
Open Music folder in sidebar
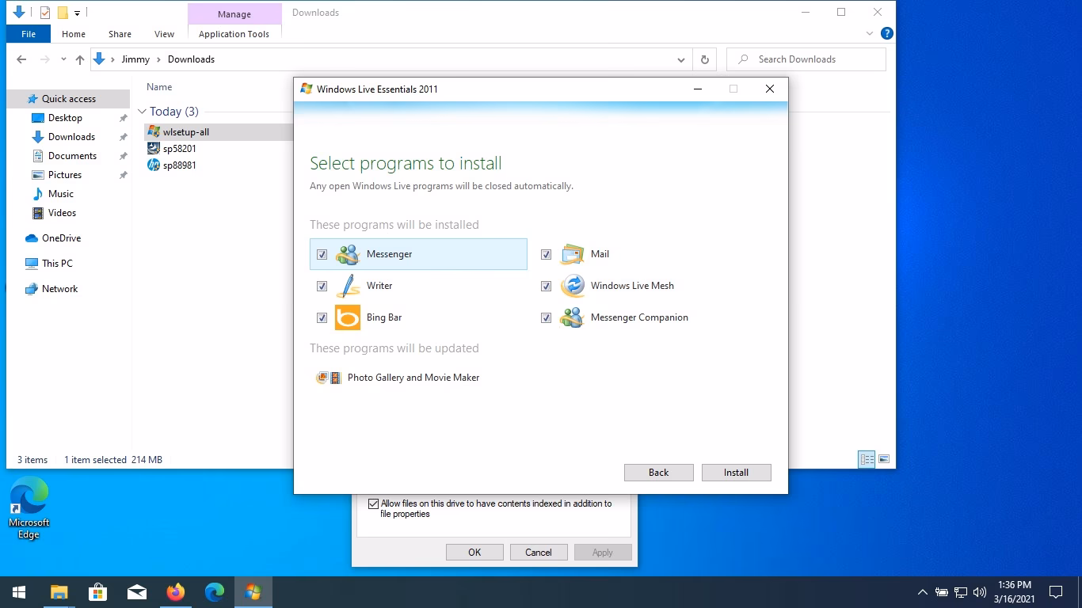pyautogui.click(x=61, y=194)
